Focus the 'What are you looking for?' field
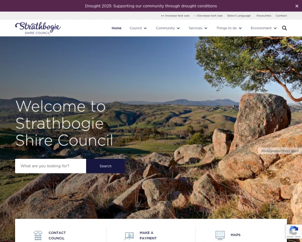The image size is (302, 242). pyautogui.click(x=51, y=166)
